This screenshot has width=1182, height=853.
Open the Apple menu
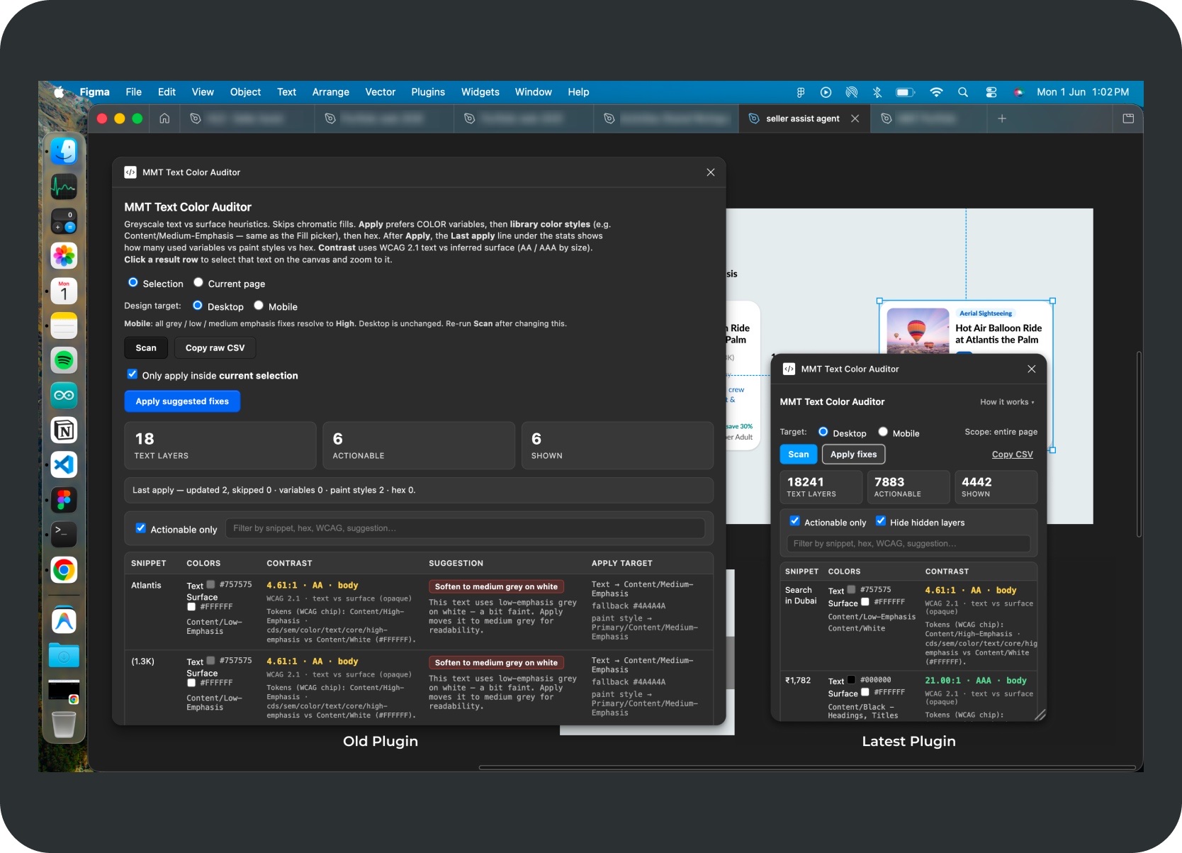[x=60, y=92]
